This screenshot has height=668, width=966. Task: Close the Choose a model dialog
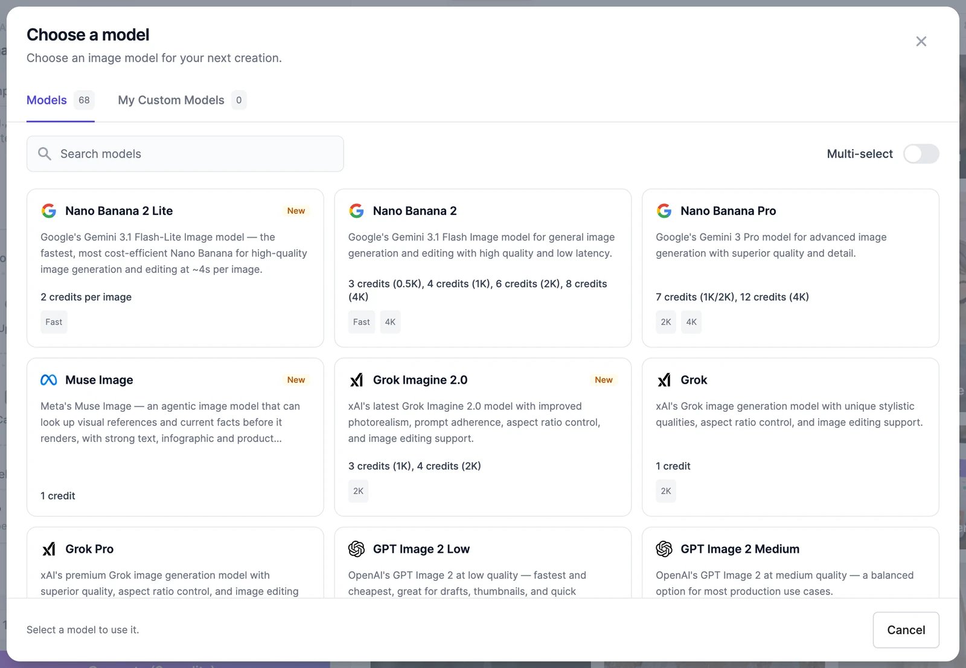(921, 41)
